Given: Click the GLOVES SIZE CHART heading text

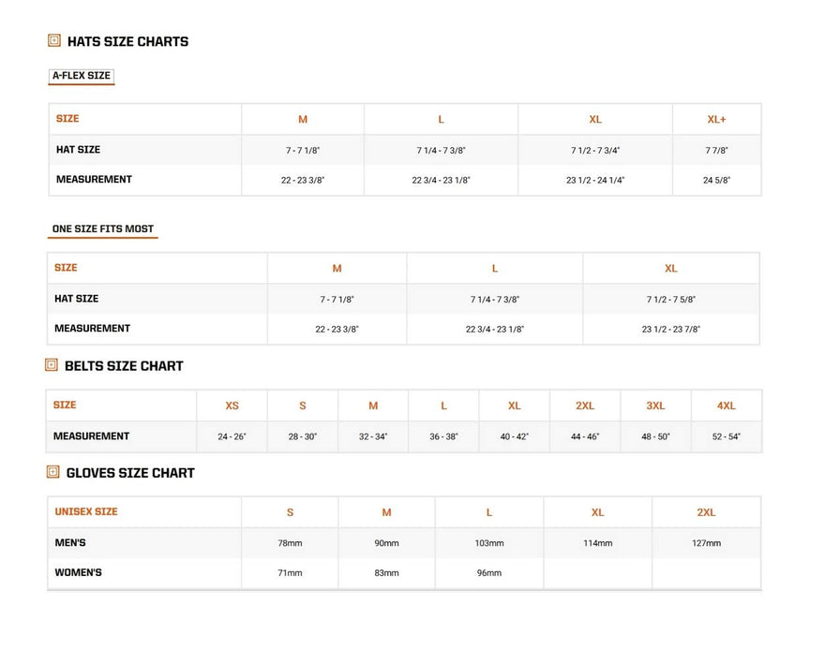Looking at the screenshot, I should pyautogui.click(x=130, y=473).
